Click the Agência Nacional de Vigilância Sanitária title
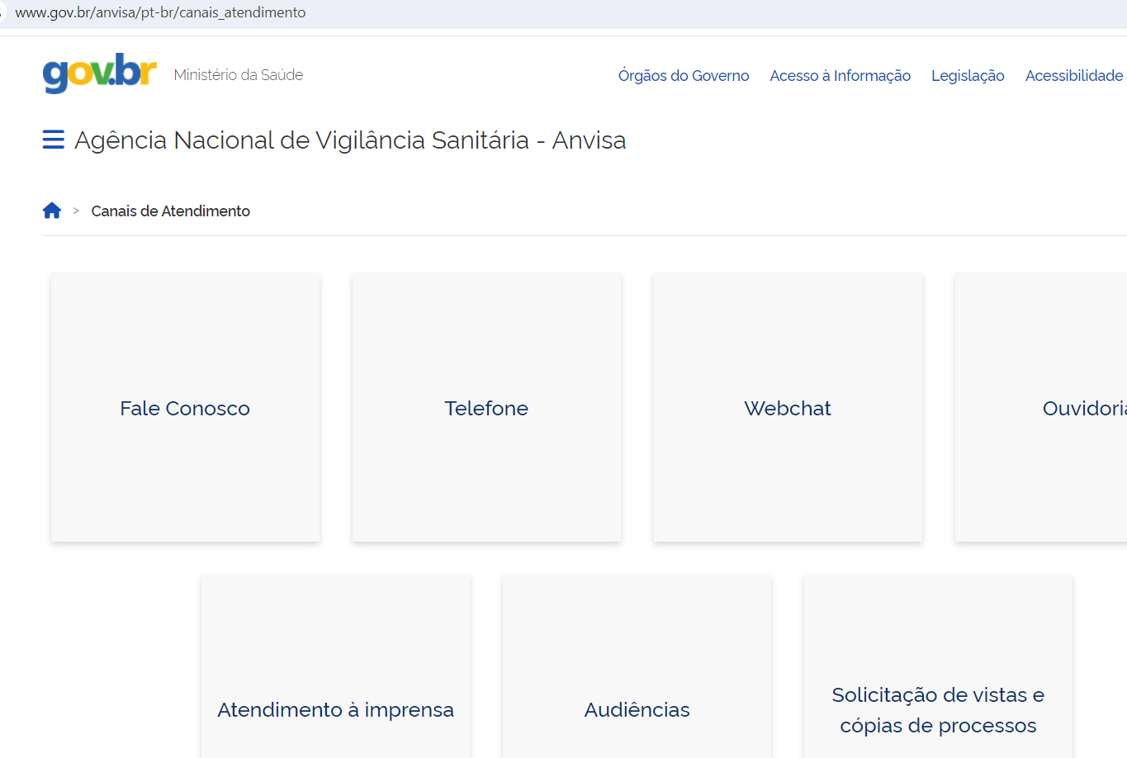1127x758 pixels. [x=350, y=140]
